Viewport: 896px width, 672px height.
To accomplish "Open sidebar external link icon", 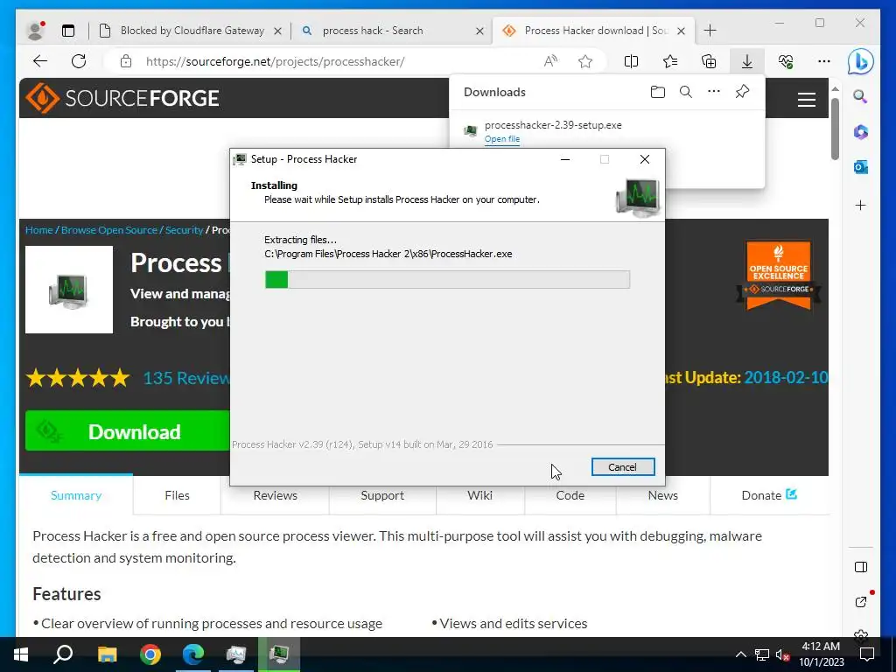I will pos(861,600).
